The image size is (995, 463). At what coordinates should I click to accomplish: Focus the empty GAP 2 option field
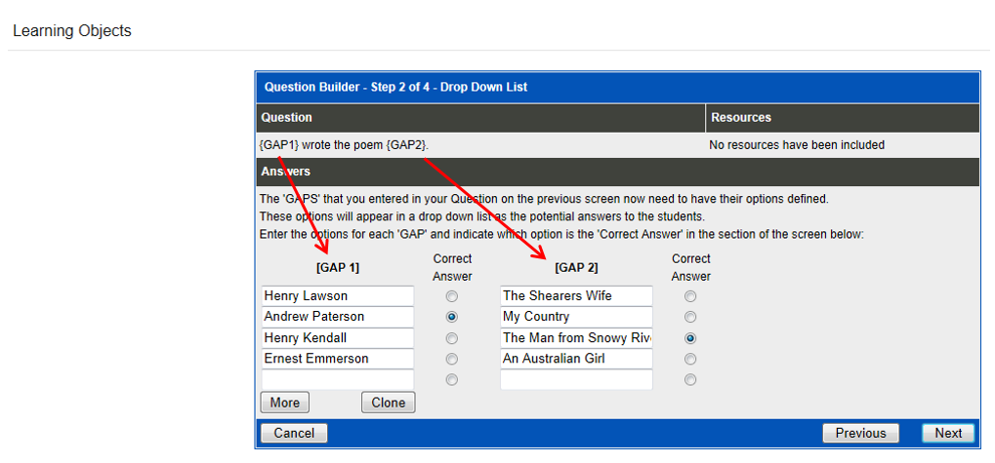point(576,380)
